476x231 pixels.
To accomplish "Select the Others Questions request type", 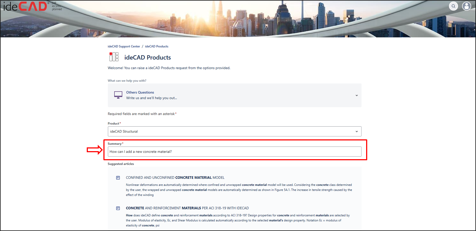I will click(235, 95).
